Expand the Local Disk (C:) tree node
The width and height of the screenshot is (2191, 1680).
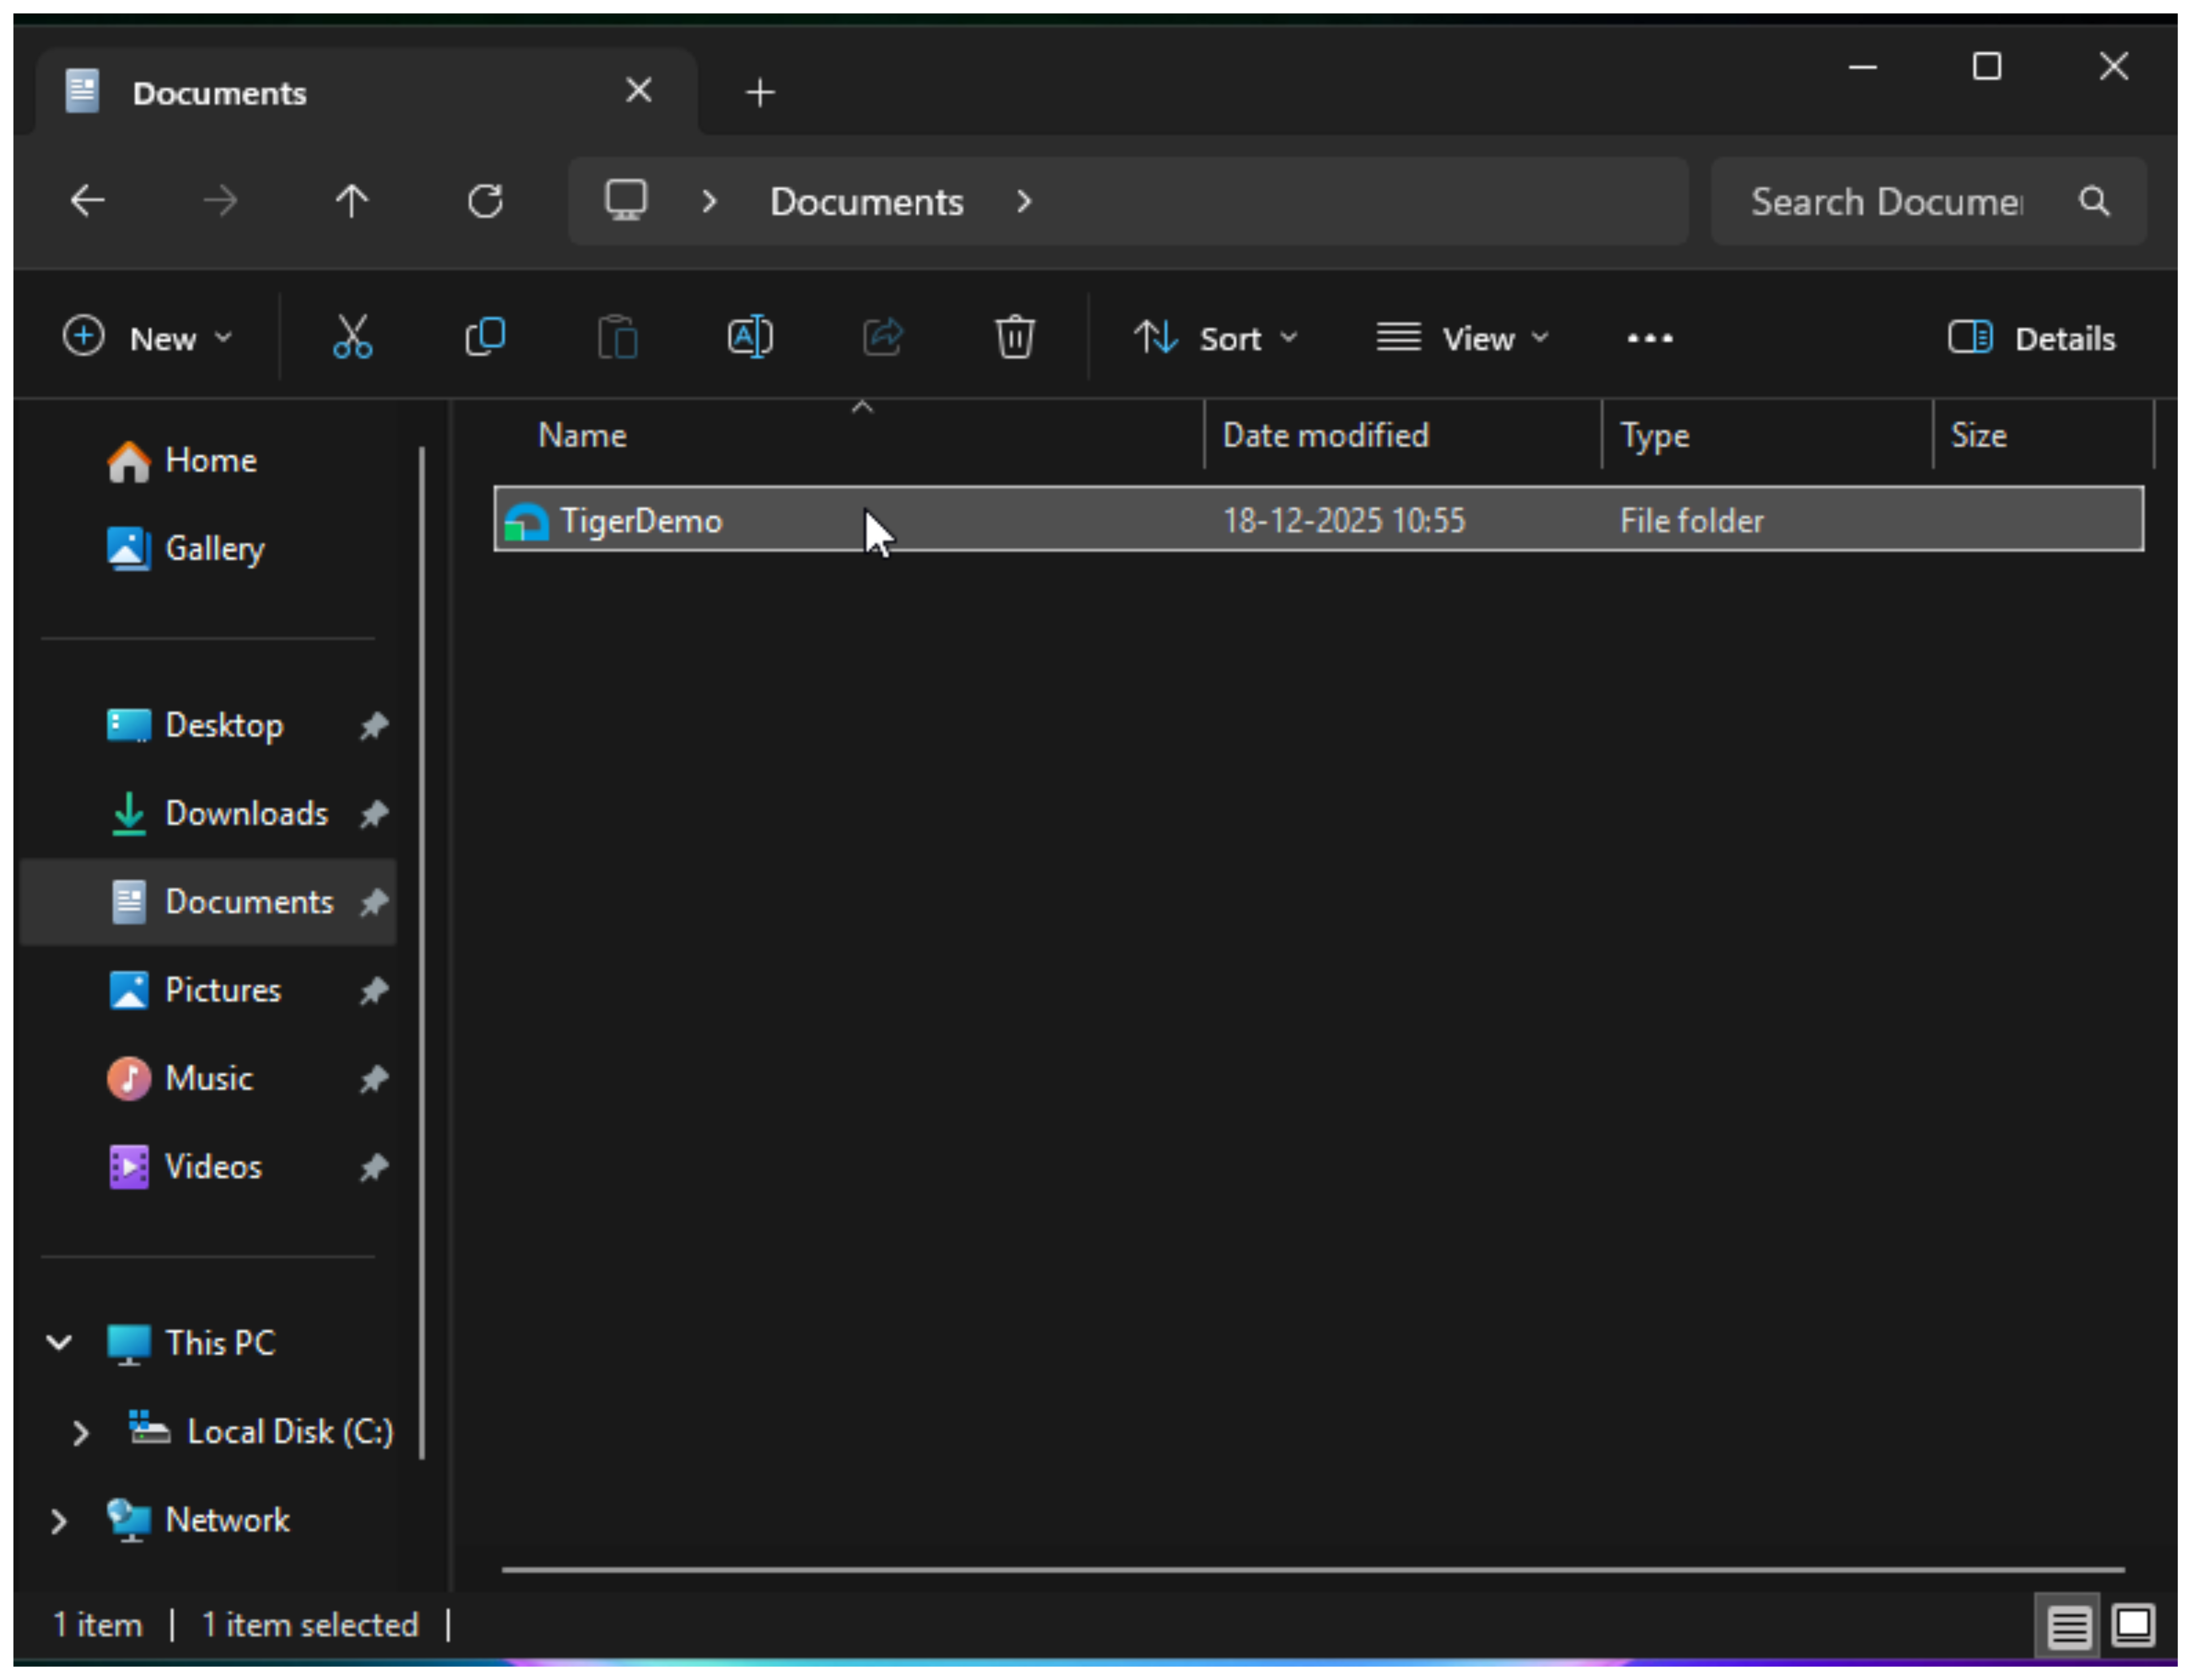click(x=80, y=1433)
